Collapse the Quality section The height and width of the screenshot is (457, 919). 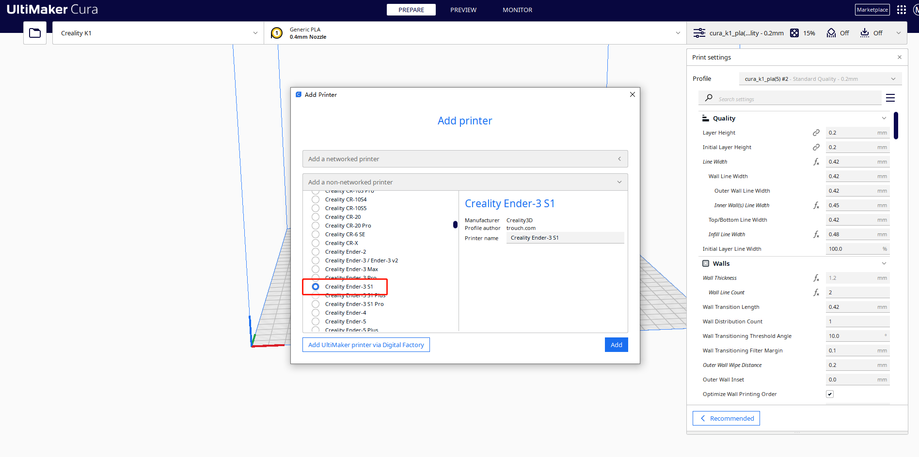(884, 118)
